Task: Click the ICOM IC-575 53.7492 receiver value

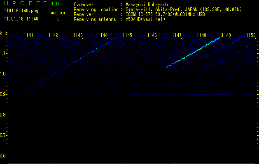Action: 166,14
